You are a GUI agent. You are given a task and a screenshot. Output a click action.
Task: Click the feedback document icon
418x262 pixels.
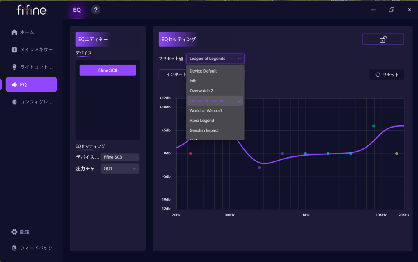pyautogui.click(x=14, y=248)
